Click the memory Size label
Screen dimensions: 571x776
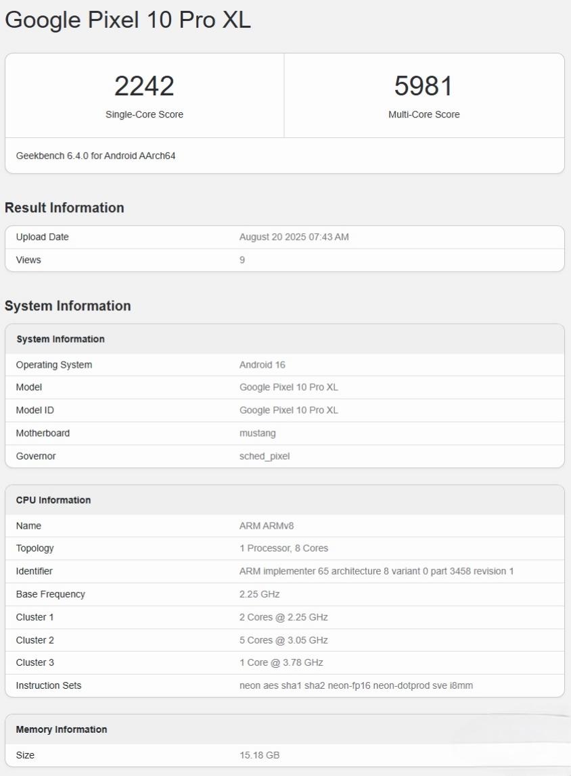[25, 755]
